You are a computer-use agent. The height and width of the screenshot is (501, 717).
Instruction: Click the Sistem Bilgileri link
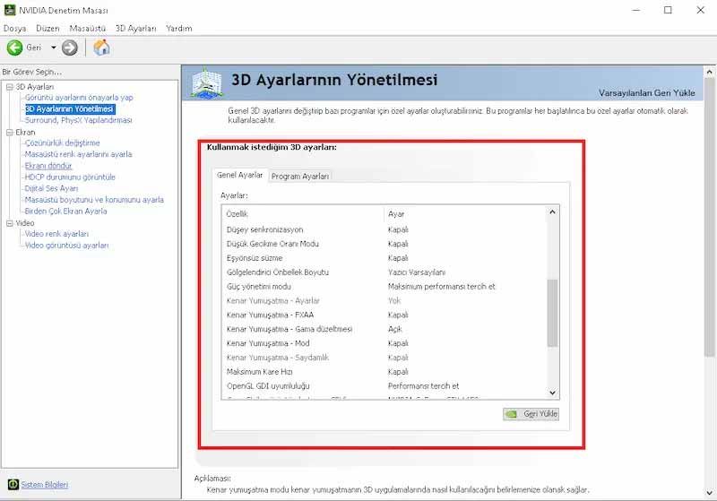(x=44, y=485)
